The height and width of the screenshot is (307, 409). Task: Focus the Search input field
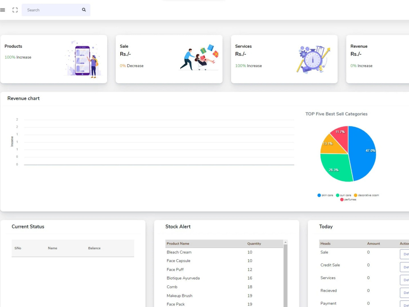pyautogui.click(x=56, y=10)
